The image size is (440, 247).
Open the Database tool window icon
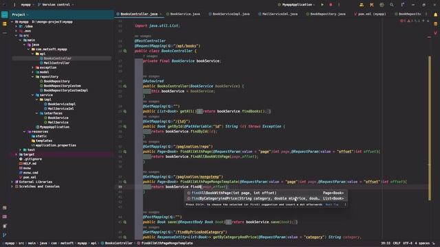[x=435, y=24]
